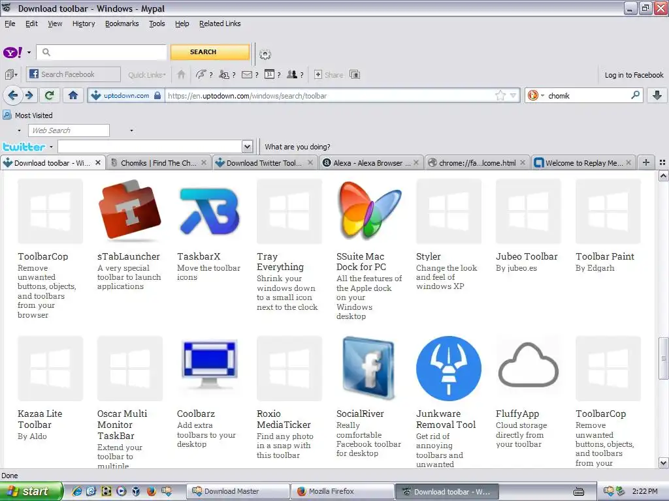This screenshot has height=501, width=669.
Task: Click the vertical scrollbar thumb
Action: click(663, 358)
